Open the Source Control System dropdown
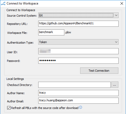 [x=78, y=15]
